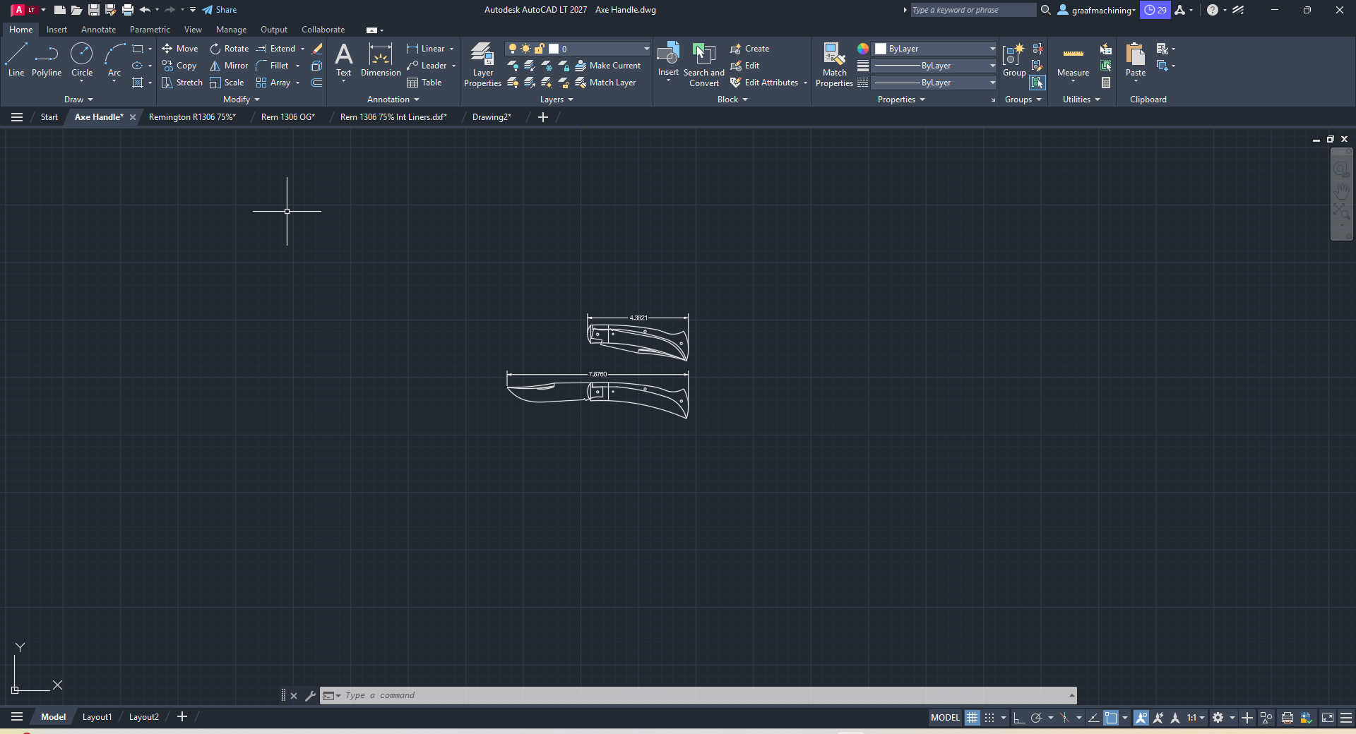
Task: Click Make Current layer button
Action: coord(607,66)
